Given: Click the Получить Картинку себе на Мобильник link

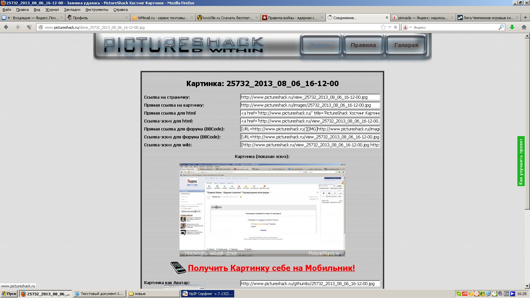Looking at the screenshot, I should 271,268.
